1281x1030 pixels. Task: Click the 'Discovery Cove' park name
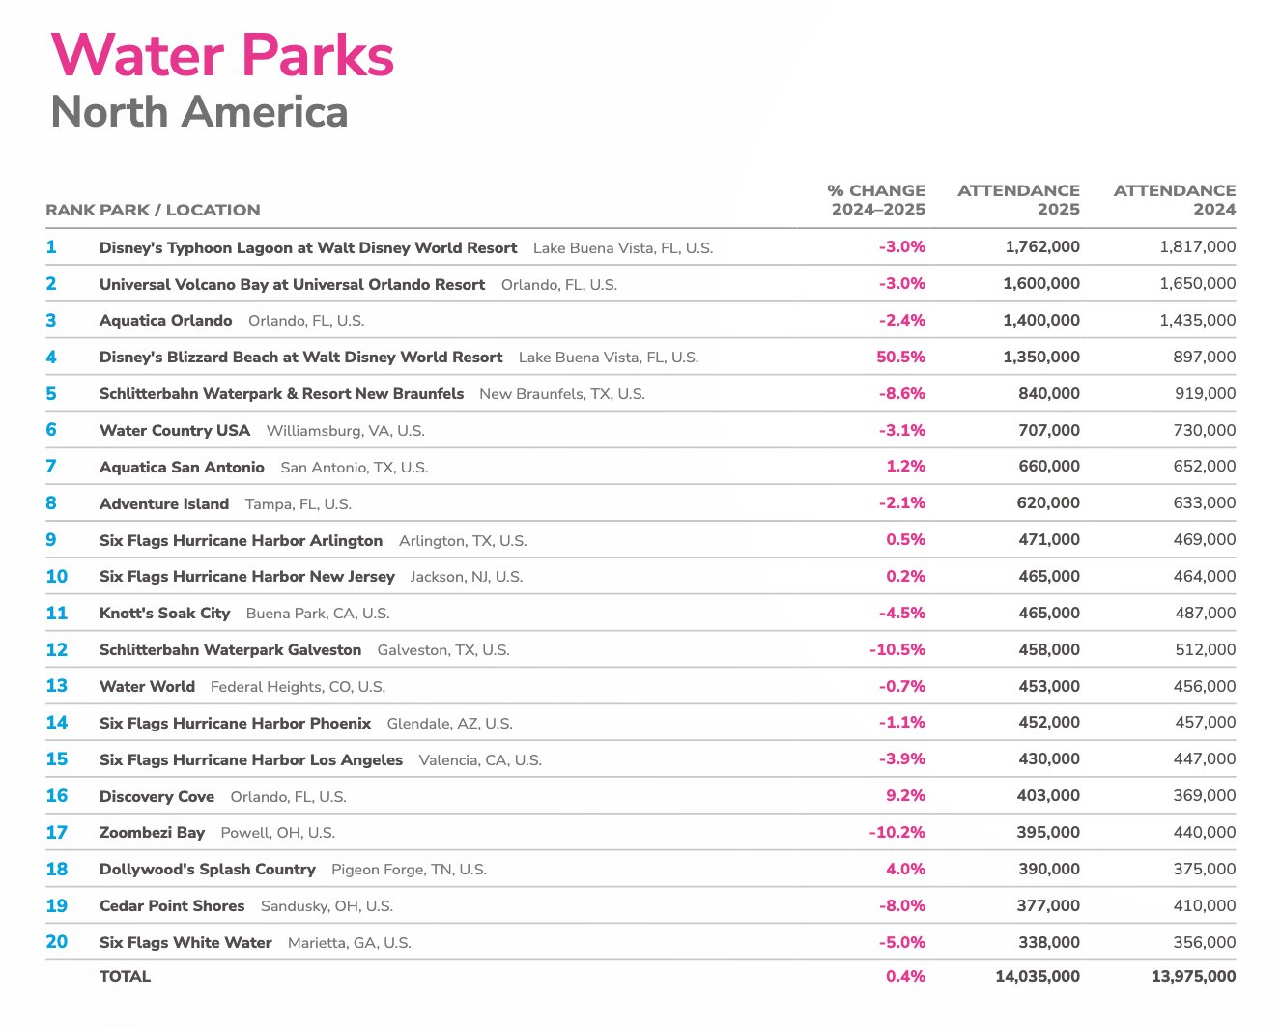[157, 797]
